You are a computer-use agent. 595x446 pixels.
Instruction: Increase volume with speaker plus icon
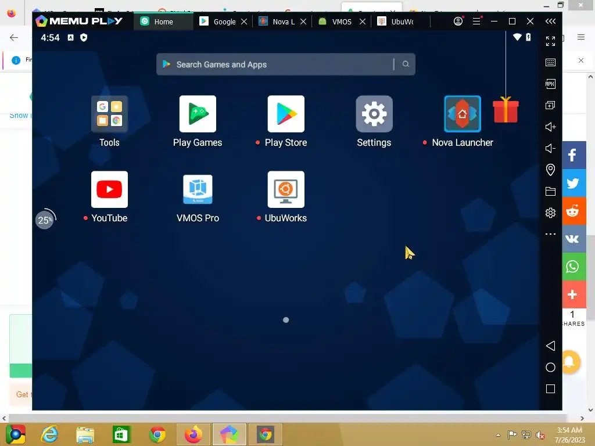click(551, 127)
